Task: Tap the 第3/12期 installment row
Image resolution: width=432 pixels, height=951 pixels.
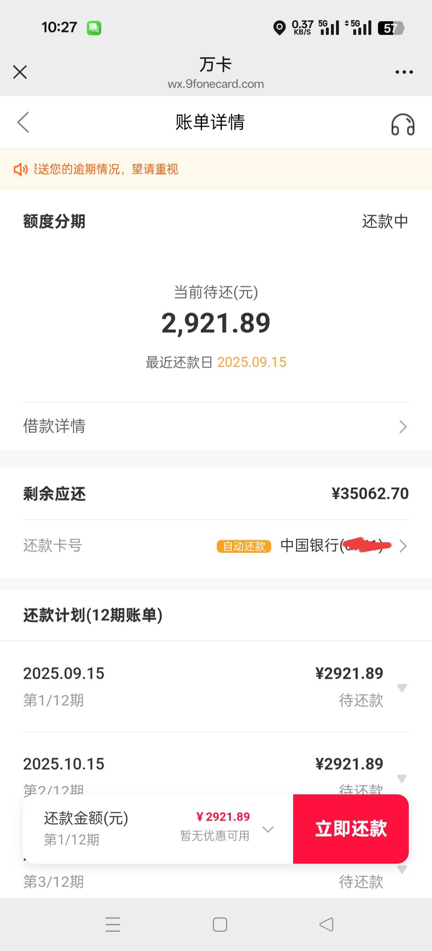Action: point(216,881)
